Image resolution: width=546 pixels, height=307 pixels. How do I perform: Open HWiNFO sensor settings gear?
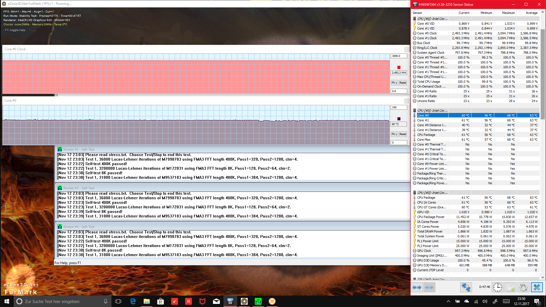523,287
